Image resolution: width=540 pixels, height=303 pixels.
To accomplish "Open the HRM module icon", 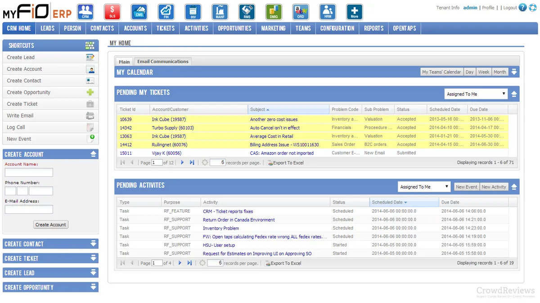I will (x=328, y=12).
